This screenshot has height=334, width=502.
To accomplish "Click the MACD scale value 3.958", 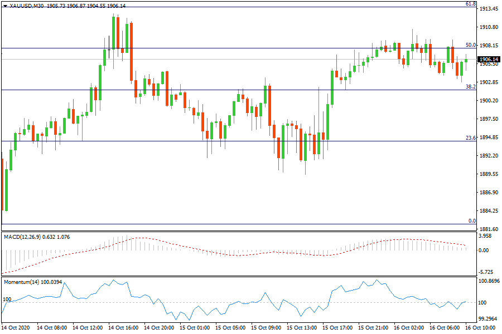I will [486, 236].
